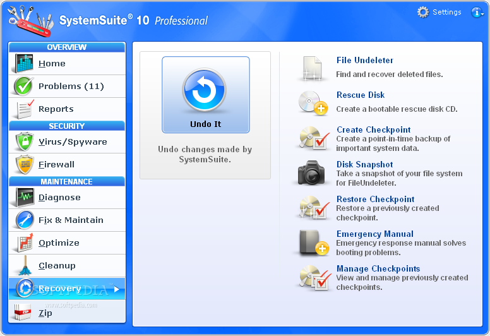Image resolution: width=490 pixels, height=336 pixels.
Task: Select the Firewall menu item
Action: (67, 164)
